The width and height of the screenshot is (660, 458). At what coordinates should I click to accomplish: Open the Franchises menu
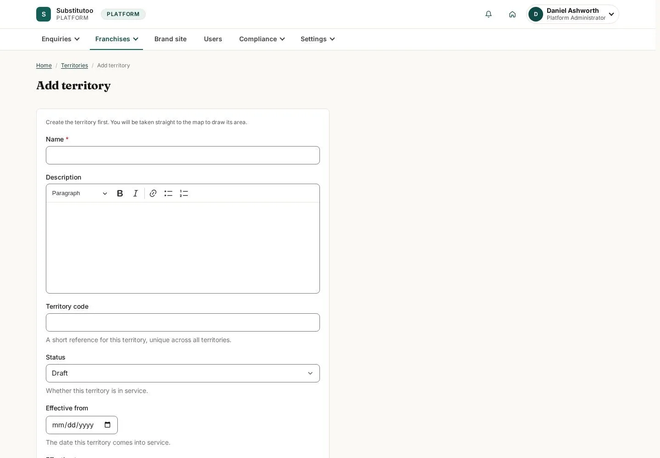[116, 39]
